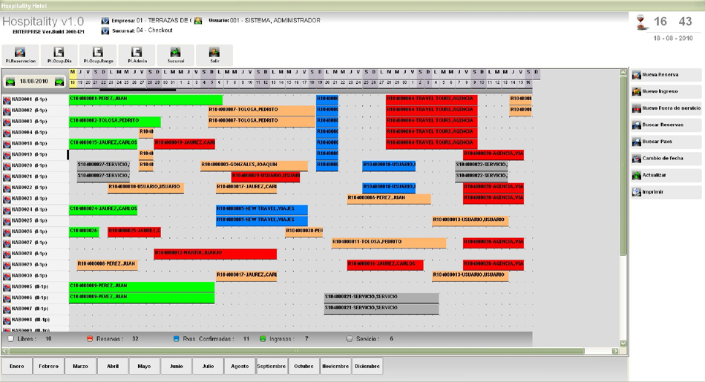Switch to the Diciembre month tab
Screen dimensions: 705x382
(367, 366)
